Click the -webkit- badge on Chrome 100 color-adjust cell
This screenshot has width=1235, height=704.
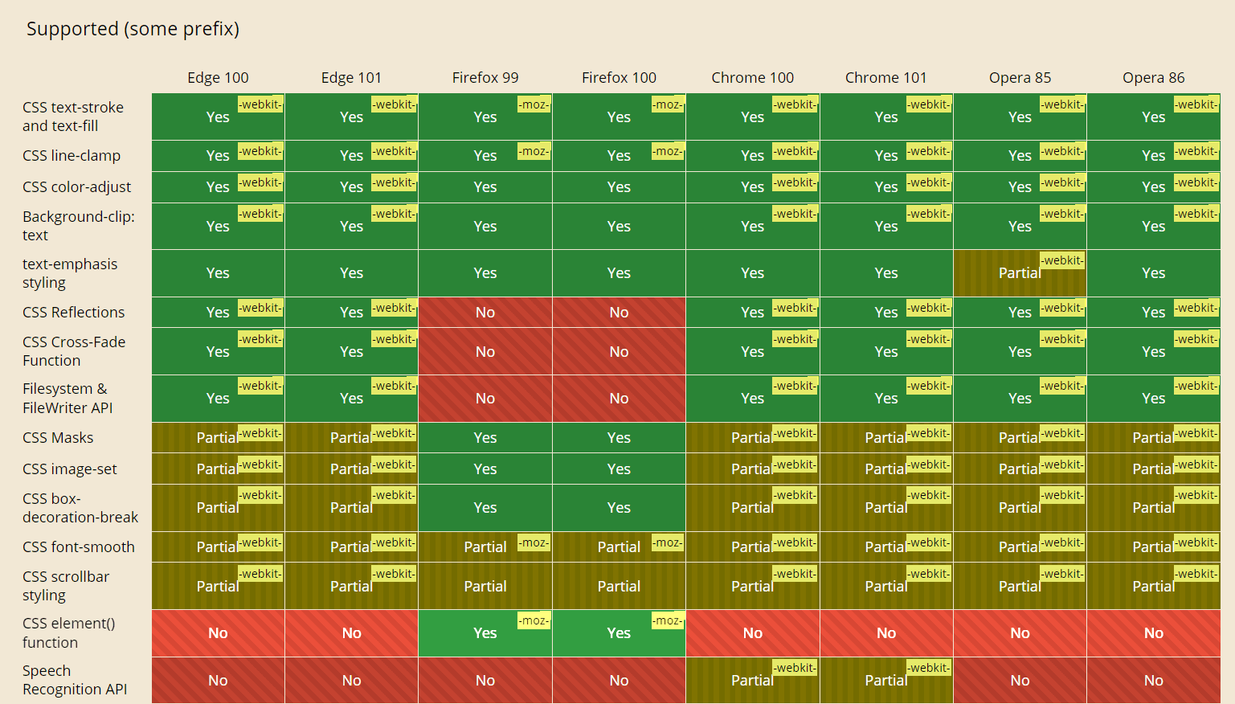[795, 182]
